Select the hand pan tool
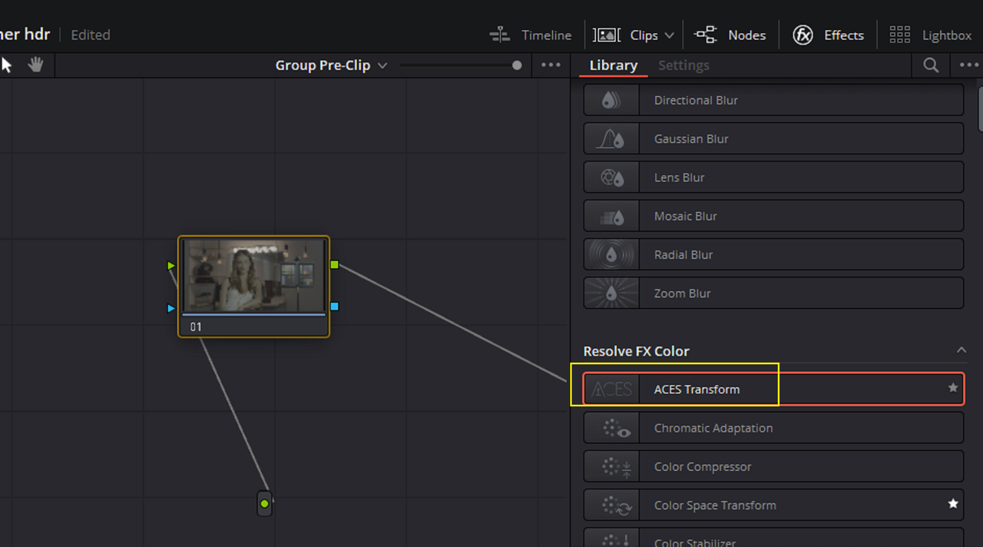 coord(35,65)
